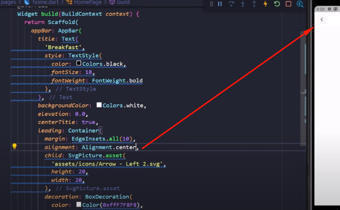The height and width of the screenshot is (210, 340).
Task: Click the emulator status bar settings gear
Action: tap(329, 9)
